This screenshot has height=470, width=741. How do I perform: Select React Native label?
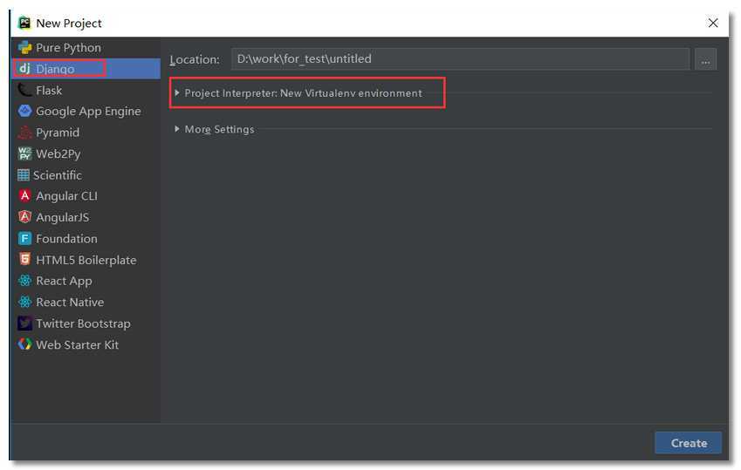(x=70, y=303)
